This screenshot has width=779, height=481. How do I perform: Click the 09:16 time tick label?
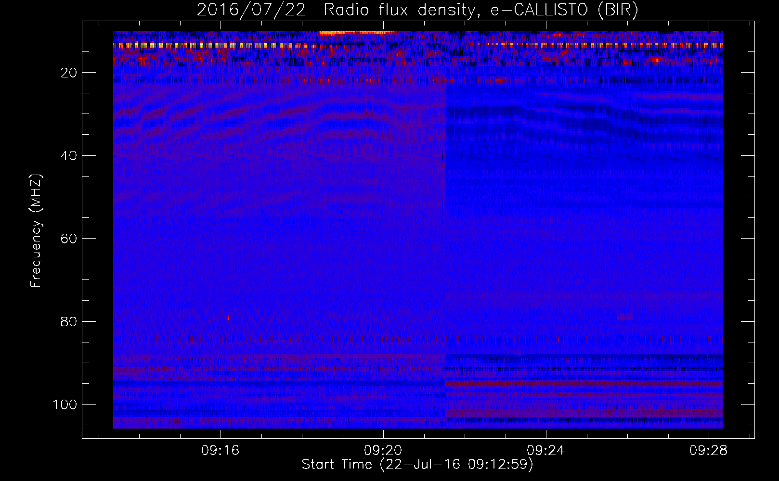point(221,451)
